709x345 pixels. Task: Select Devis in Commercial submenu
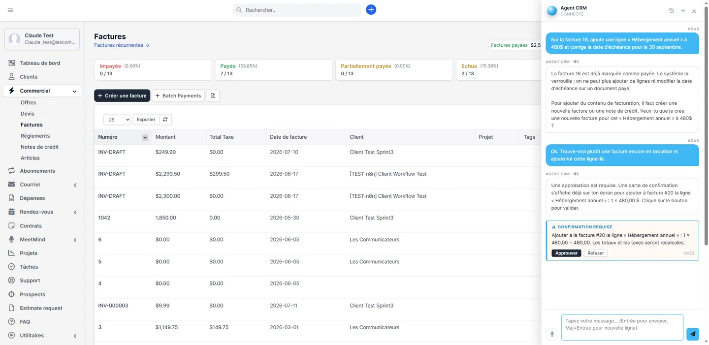pos(28,114)
